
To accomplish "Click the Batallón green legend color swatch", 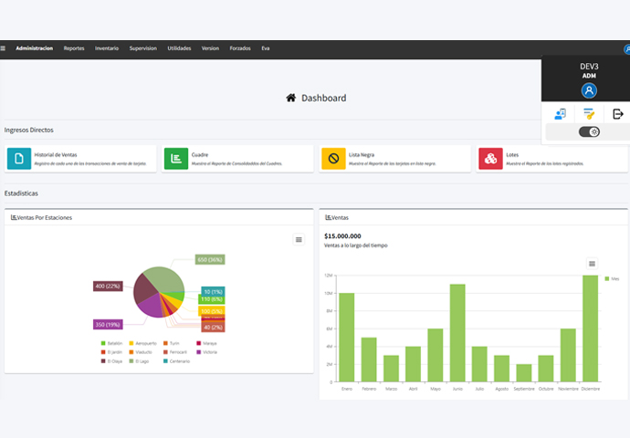I will (103, 343).
